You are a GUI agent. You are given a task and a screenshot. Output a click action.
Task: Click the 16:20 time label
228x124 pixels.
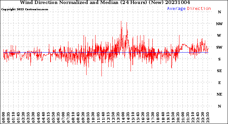click(143, 118)
